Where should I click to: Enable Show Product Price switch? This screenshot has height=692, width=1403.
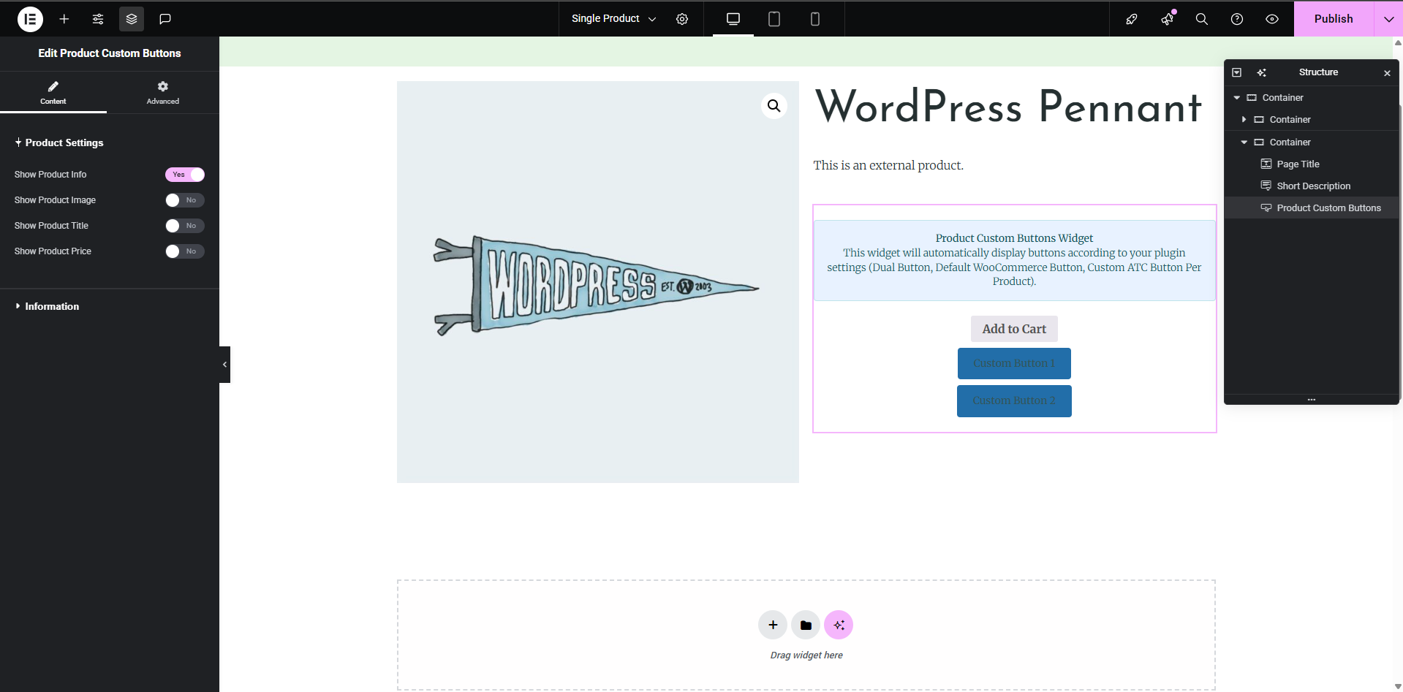click(x=184, y=251)
